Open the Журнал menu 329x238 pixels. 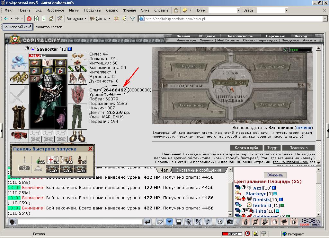pyautogui.click(x=129, y=10)
